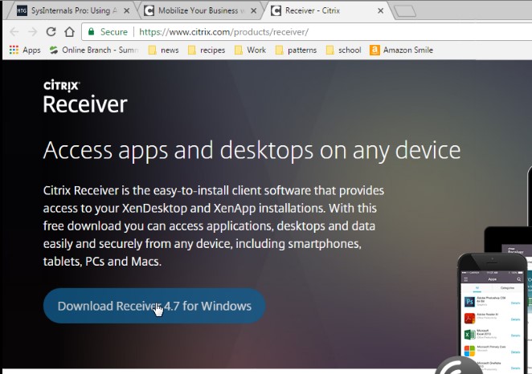
Task: Open the Amazon Smile bookmark
Action: [401, 50]
